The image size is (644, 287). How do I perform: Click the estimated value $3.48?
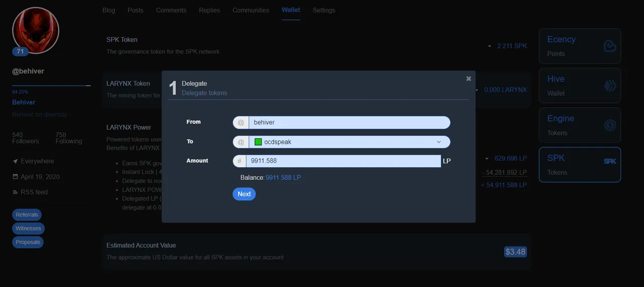pos(515,252)
